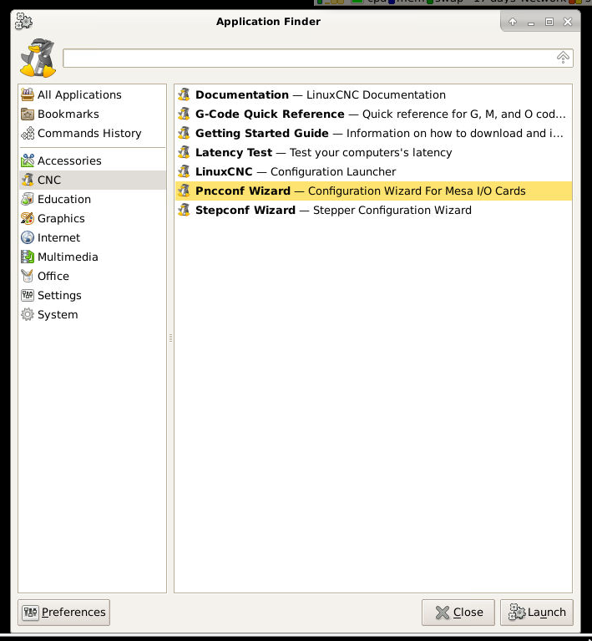Click the Bookmarks icon in sidebar
592x641 pixels.
28,114
